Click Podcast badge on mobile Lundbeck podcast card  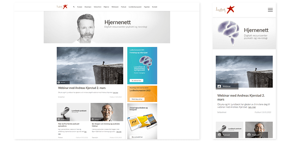(x=227, y=135)
